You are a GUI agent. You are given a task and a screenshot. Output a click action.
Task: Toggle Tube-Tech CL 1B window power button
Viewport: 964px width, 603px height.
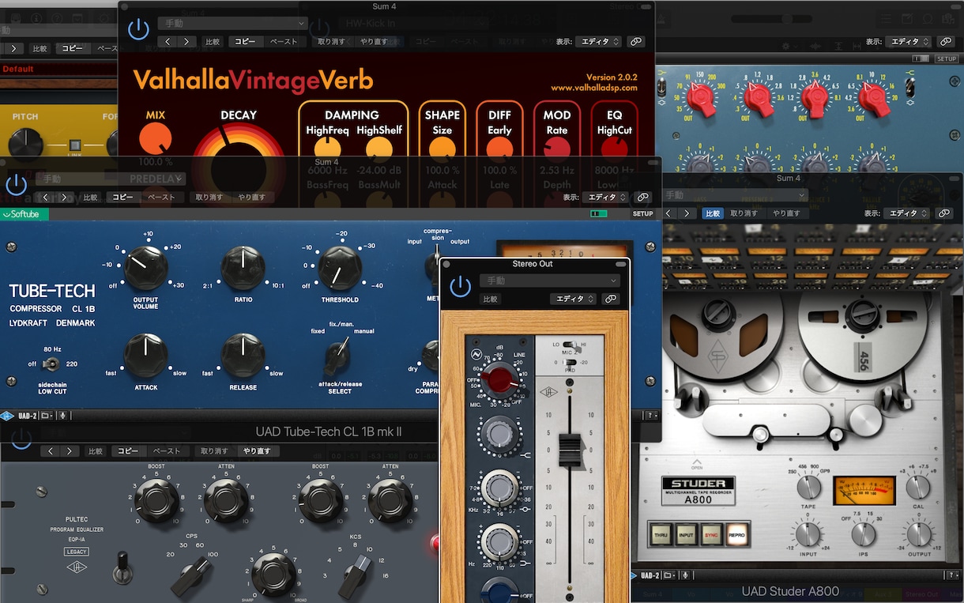click(x=16, y=185)
